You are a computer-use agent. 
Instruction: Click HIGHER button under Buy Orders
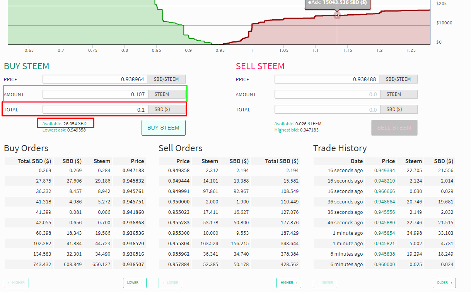coord(16,283)
